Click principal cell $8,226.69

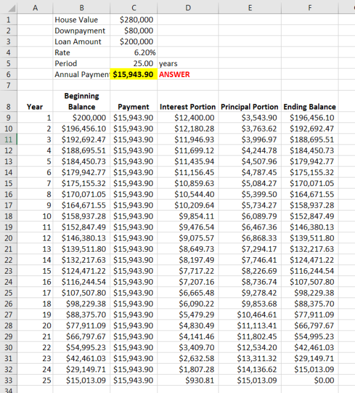[x=250, y=271]
